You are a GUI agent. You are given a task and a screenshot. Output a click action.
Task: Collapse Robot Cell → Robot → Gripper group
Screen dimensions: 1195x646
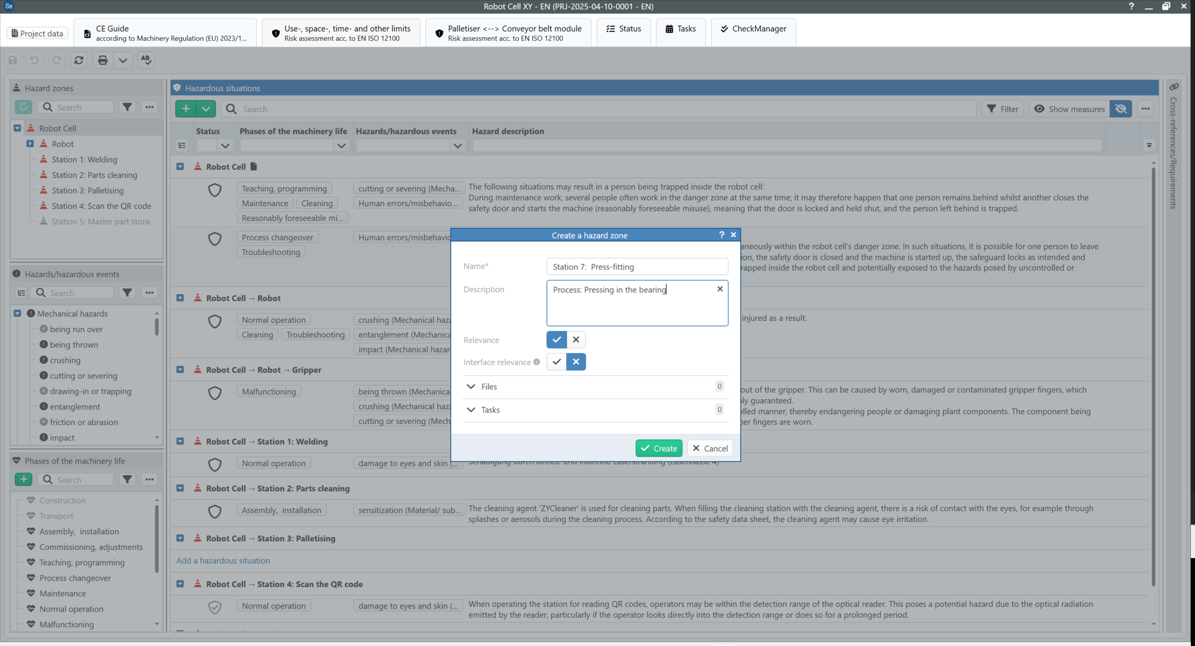pyautogui.click(x=180, y=370)
